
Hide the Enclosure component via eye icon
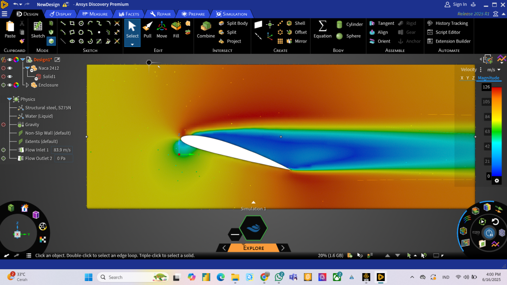(9, 85)
